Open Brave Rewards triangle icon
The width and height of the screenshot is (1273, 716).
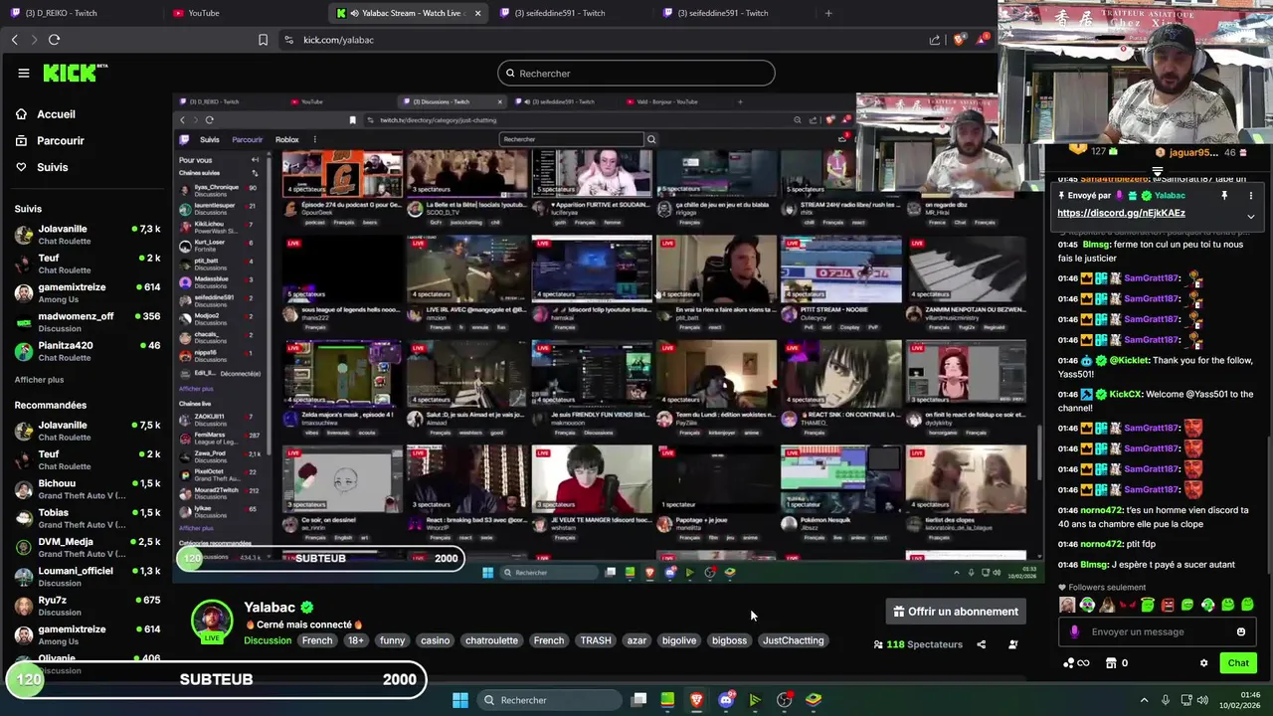983,40
